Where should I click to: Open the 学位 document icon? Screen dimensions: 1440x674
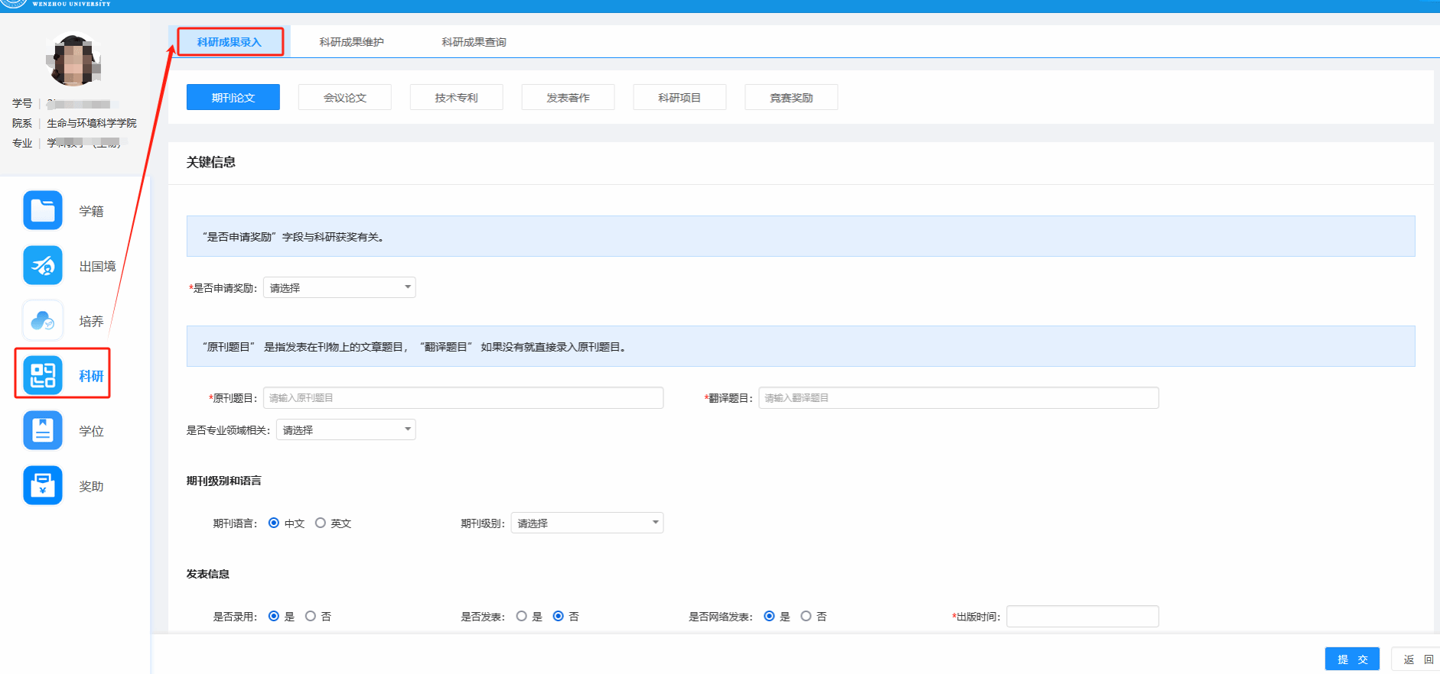(x=43, y=431)
